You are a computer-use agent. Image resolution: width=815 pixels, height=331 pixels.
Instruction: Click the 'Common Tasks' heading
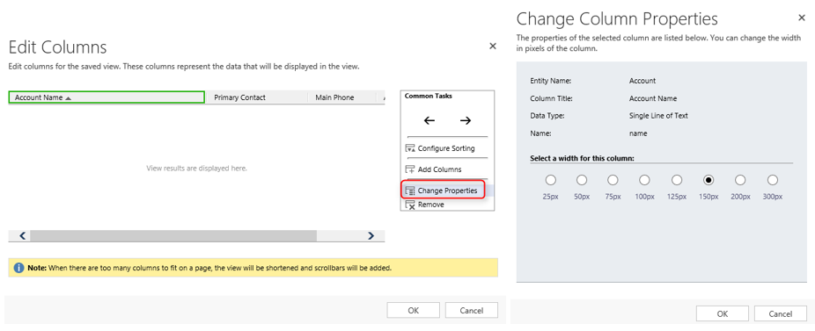[429, 96]
